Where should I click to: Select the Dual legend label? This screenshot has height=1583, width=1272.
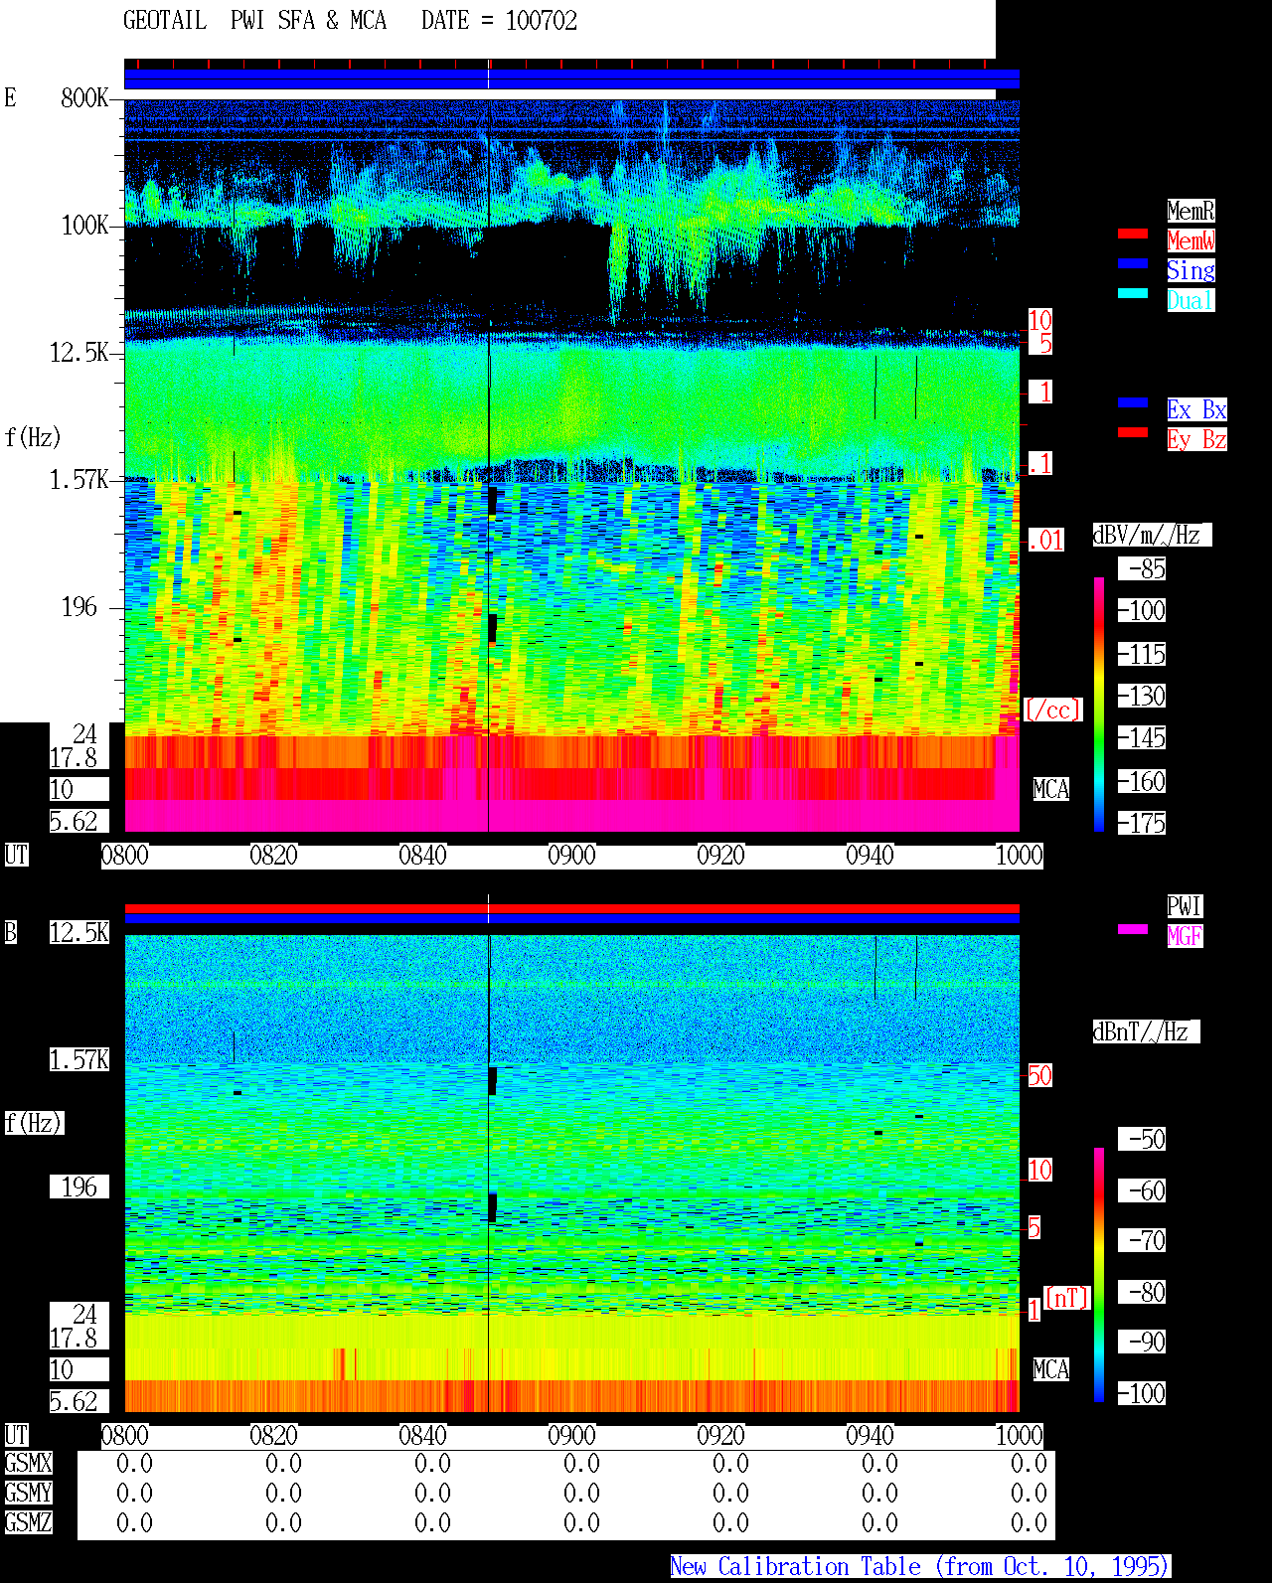point(1191,300)
